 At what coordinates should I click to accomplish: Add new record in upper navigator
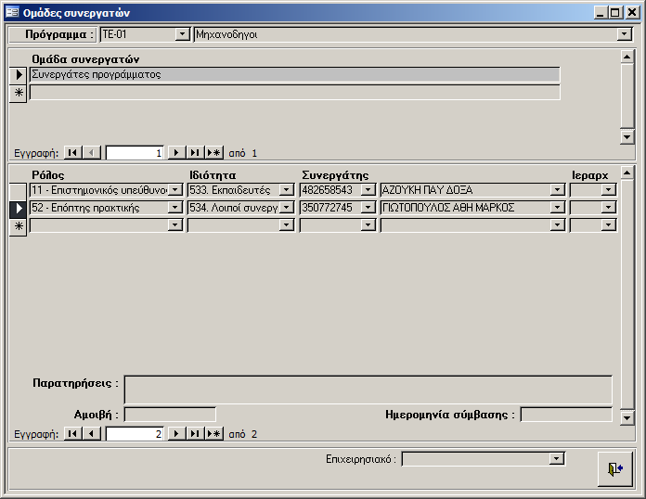(x=213, y=153)
